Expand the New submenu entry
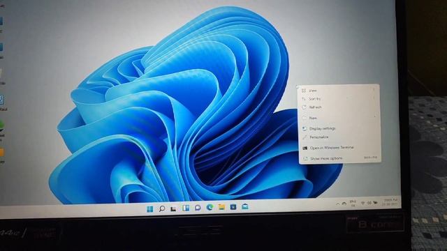 [339, 118]
